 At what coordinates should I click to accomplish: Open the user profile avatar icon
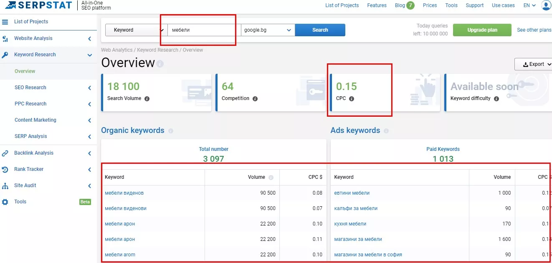pyautogui.click(x=546, y=5)
